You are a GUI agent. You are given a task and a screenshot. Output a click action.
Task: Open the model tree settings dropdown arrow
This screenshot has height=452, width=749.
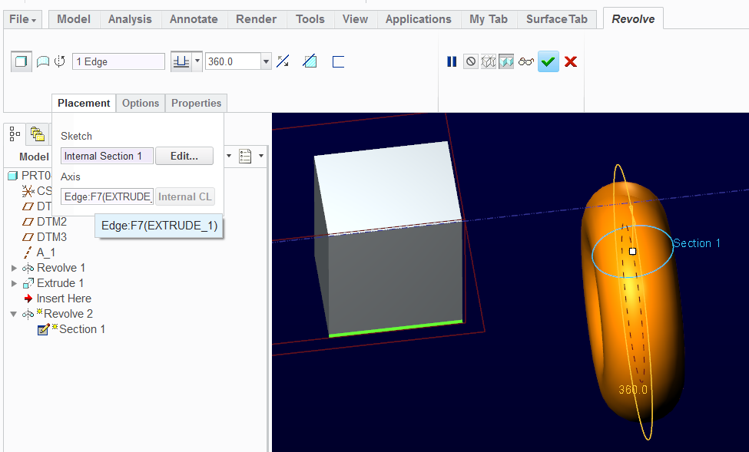pos(229,156)
